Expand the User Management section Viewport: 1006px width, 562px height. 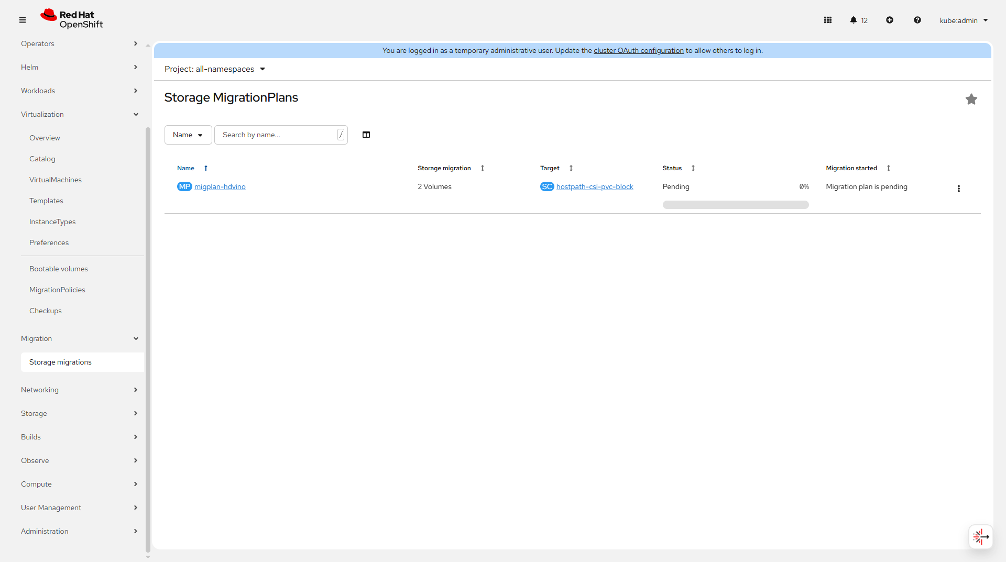(x=79, y=508)
